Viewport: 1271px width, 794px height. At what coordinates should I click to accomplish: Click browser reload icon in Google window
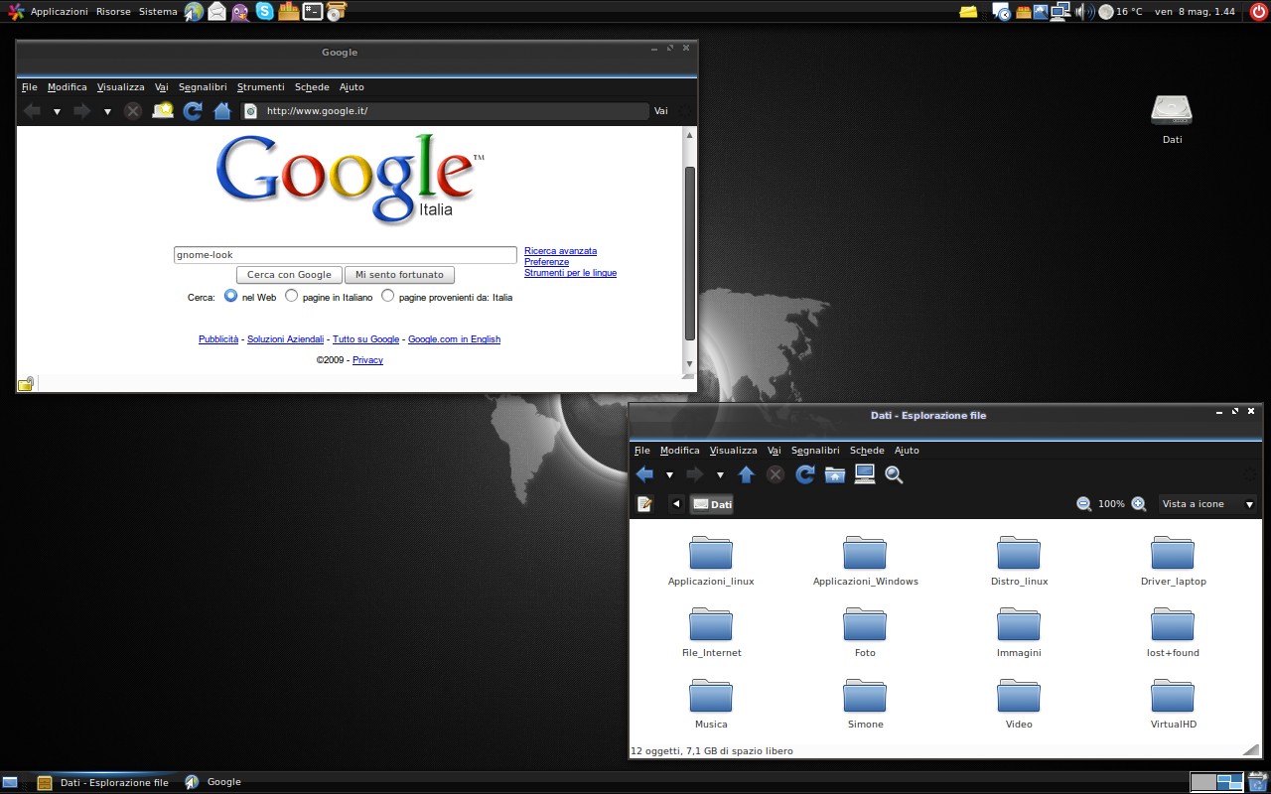(x=193, y=111)
